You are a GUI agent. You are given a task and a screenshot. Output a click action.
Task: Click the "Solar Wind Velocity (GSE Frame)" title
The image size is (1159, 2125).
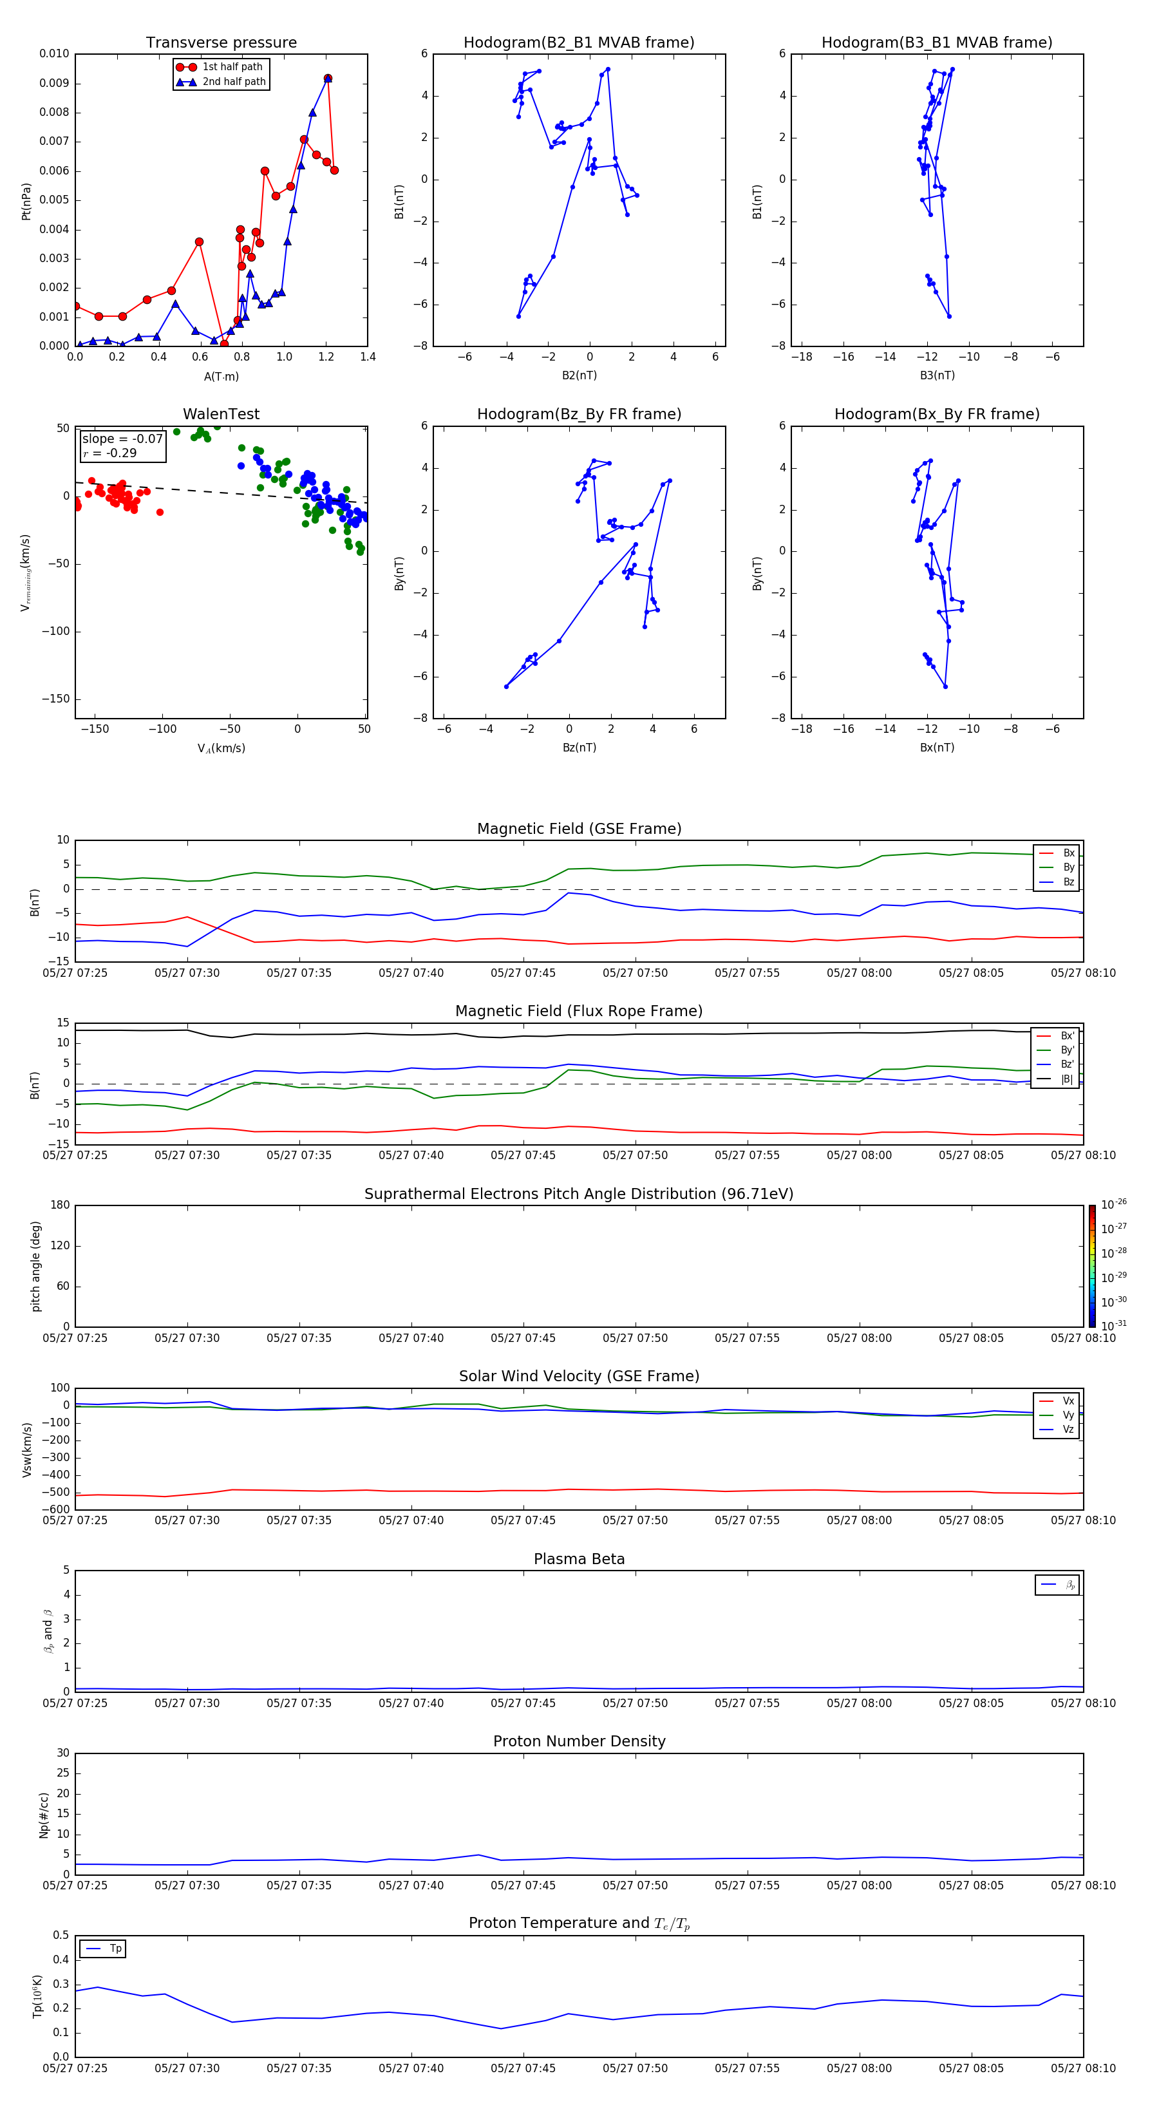click(x=579, y=1377)
